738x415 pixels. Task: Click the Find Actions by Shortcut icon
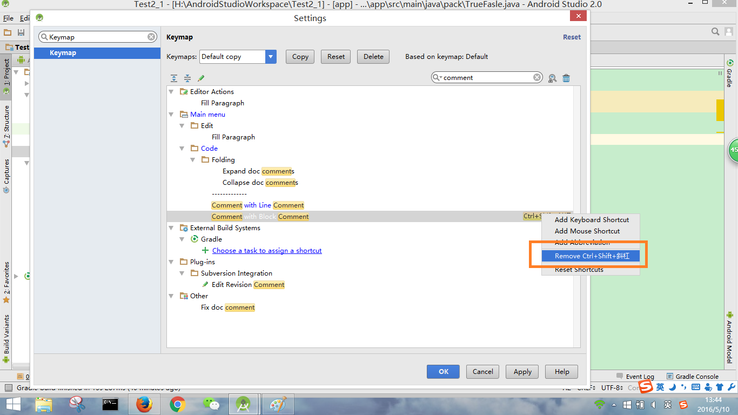pos(552,78)
